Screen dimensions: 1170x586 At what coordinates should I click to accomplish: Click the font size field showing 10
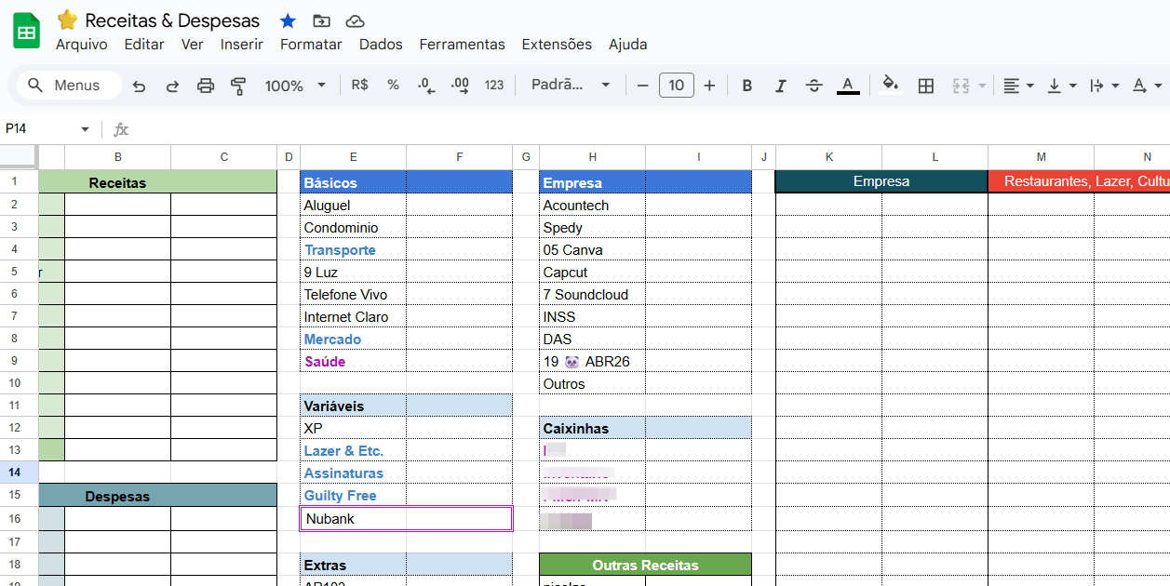[677, 86]
